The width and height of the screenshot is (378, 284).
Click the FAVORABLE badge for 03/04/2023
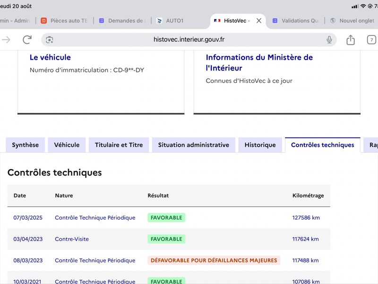click(166, 239)
